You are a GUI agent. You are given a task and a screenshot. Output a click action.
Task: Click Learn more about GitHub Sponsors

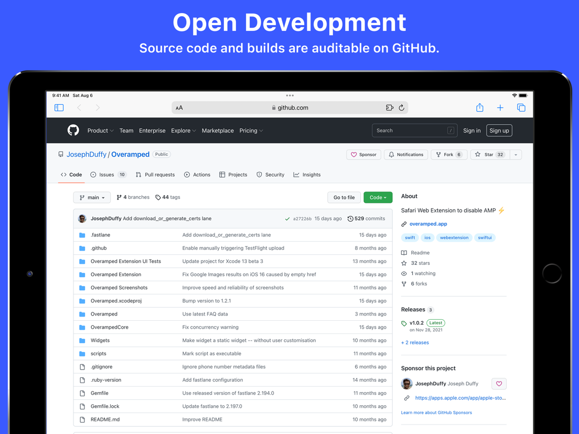pos(436,413)
